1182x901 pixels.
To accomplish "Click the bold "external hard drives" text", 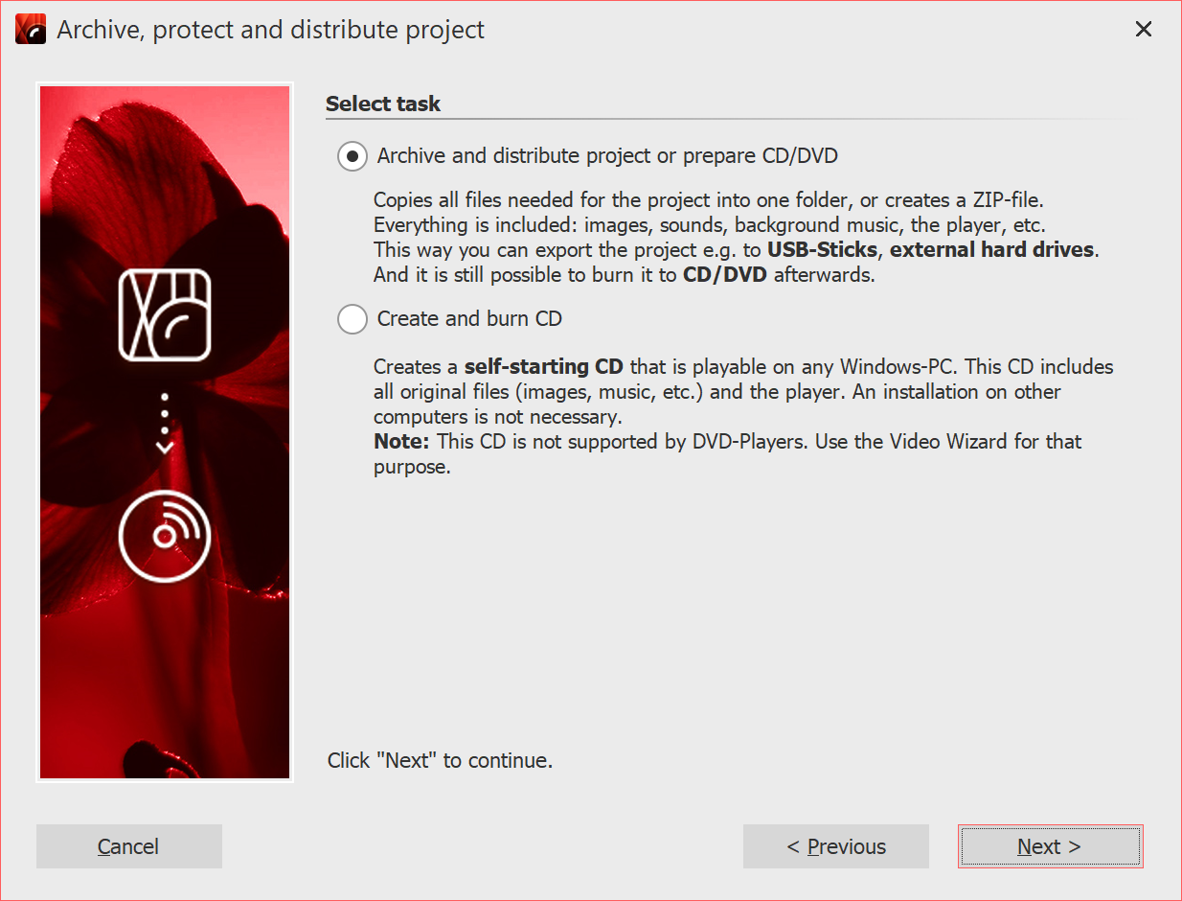I will tap(991, 250).
